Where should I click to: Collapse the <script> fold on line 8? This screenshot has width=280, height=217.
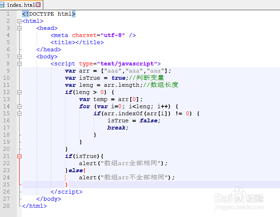(x=19, y=64)
